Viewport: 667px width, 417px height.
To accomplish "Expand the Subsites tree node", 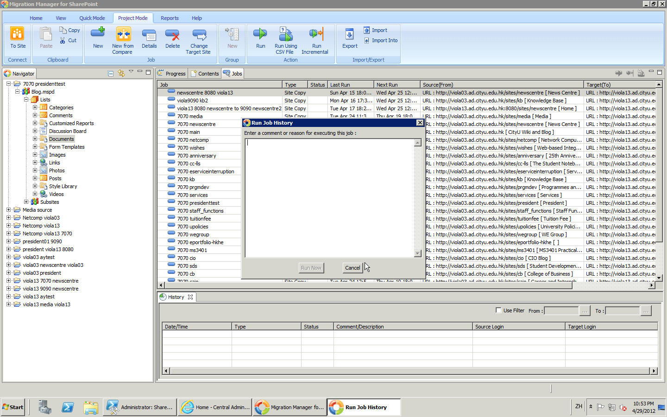I will pyautogui.click(x=26, y=202).
